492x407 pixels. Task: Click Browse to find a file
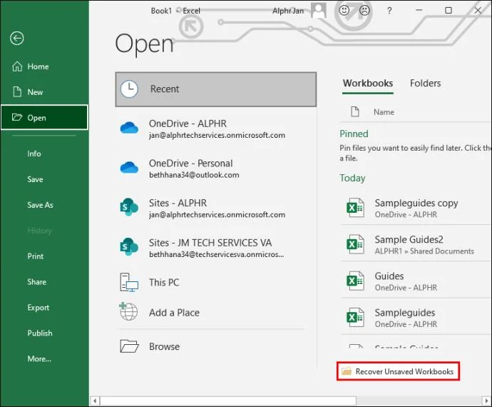pos(216,346)
